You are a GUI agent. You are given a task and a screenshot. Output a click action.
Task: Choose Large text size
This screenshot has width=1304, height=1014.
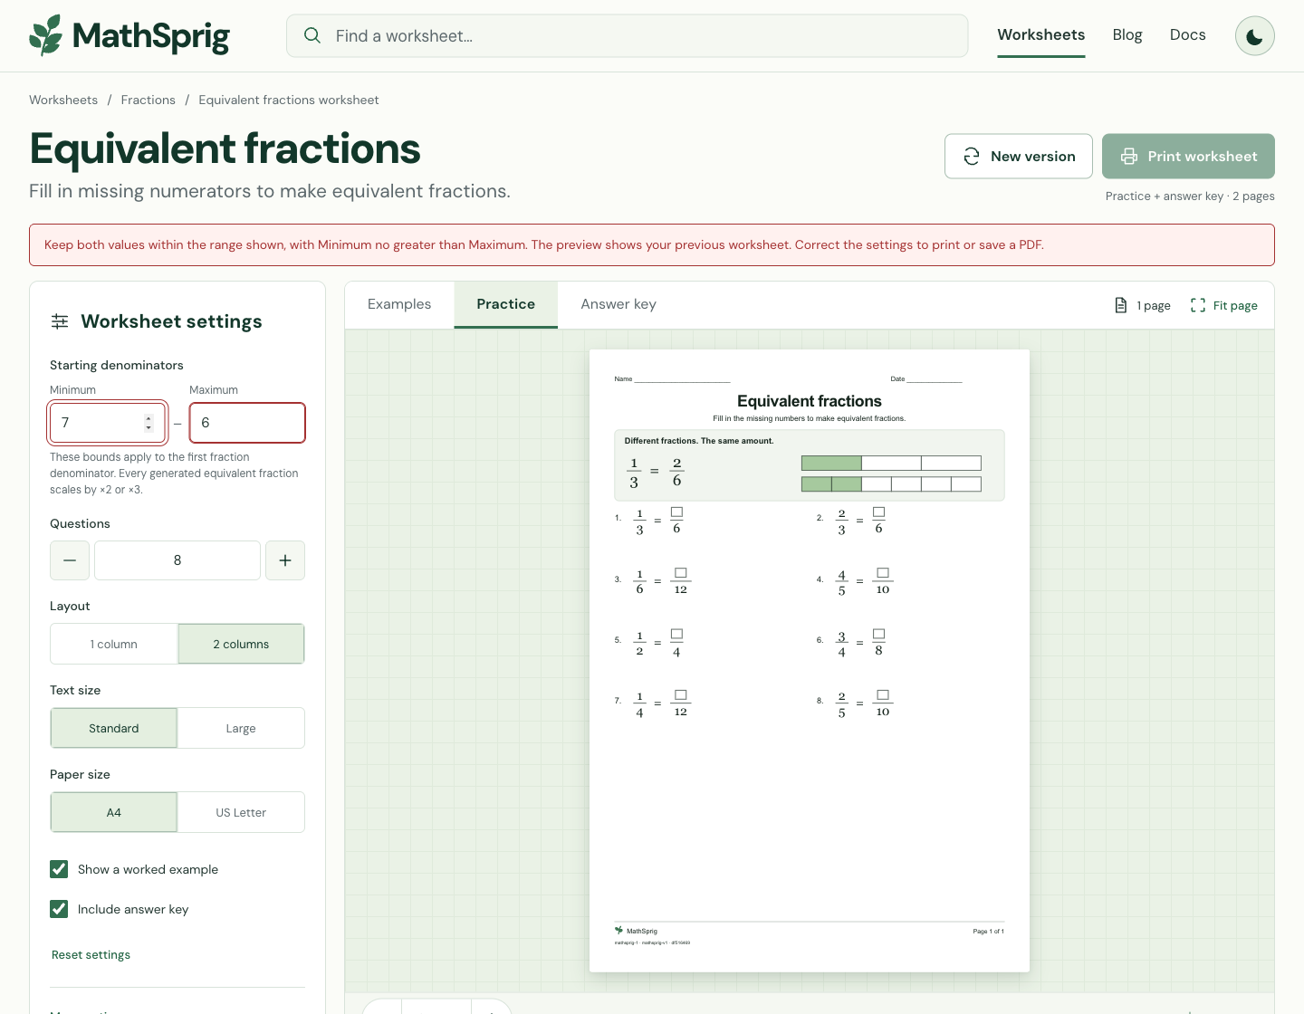[x=241, y=728]
